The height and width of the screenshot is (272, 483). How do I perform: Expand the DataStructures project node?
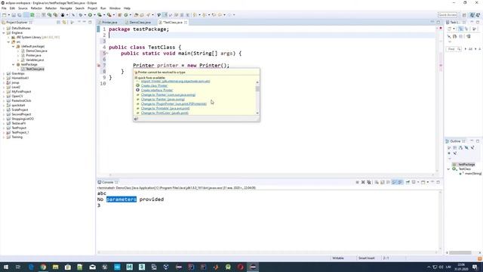pyautogui.click(x=4, y=28)
